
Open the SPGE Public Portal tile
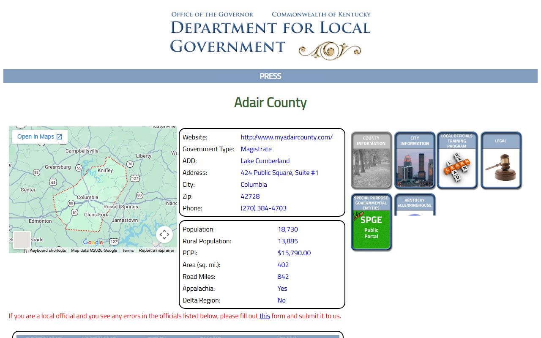tap(371, 222)
